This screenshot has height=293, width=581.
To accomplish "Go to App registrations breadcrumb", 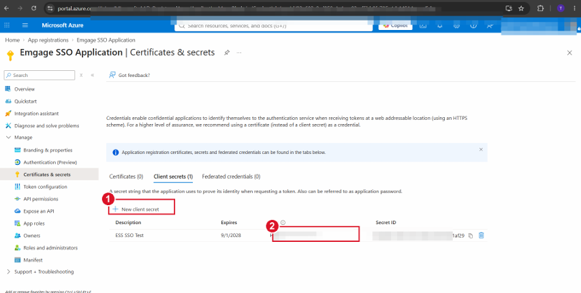I will [48, 40].
